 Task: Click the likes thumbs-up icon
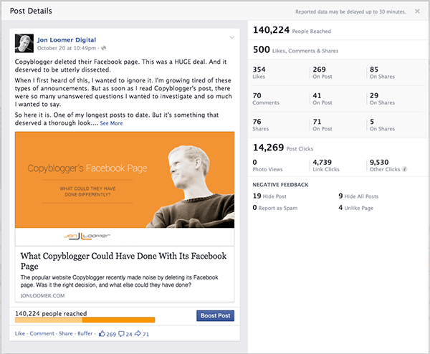tap(102, 334)
